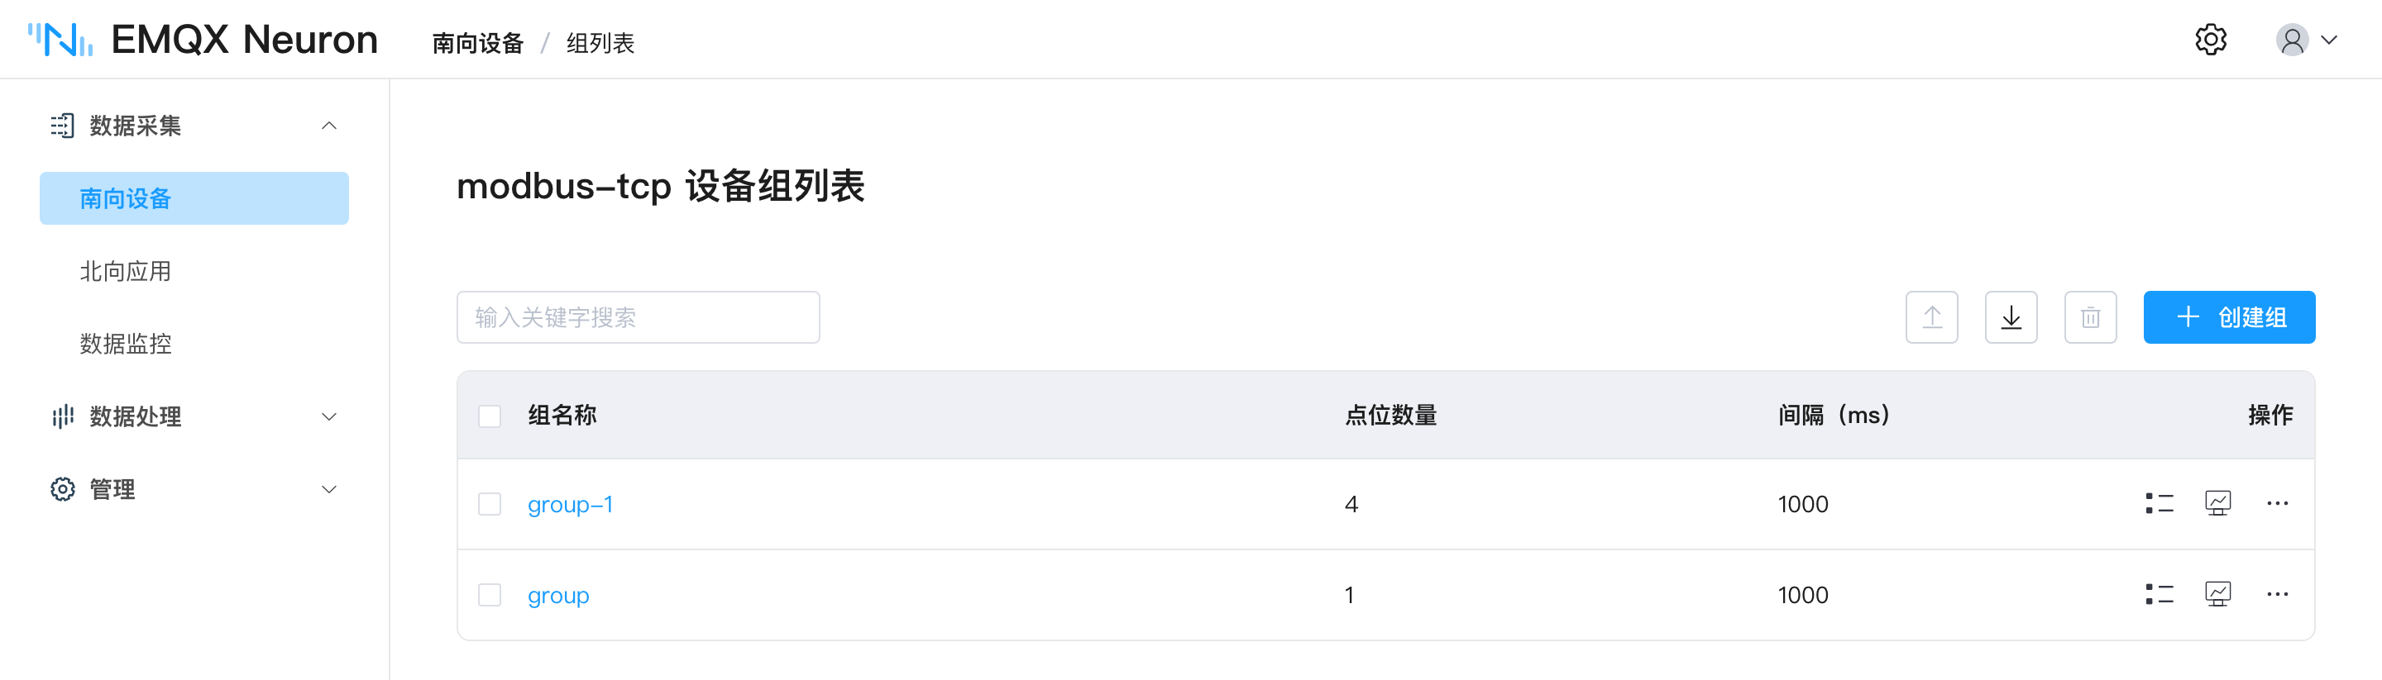Open tag list icon for group-1
The image size is (2382, 680).
click(2160, 503)
